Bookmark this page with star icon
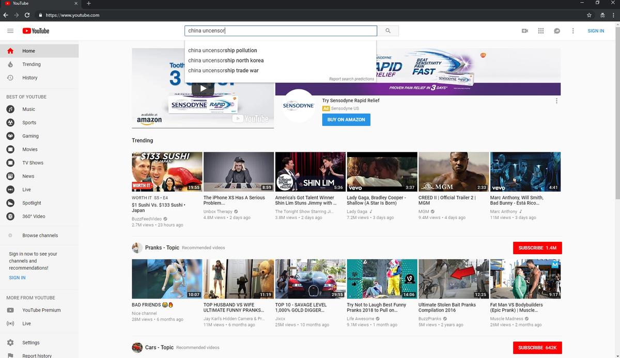The image size is (620, 358). click(x=589, y=15)
